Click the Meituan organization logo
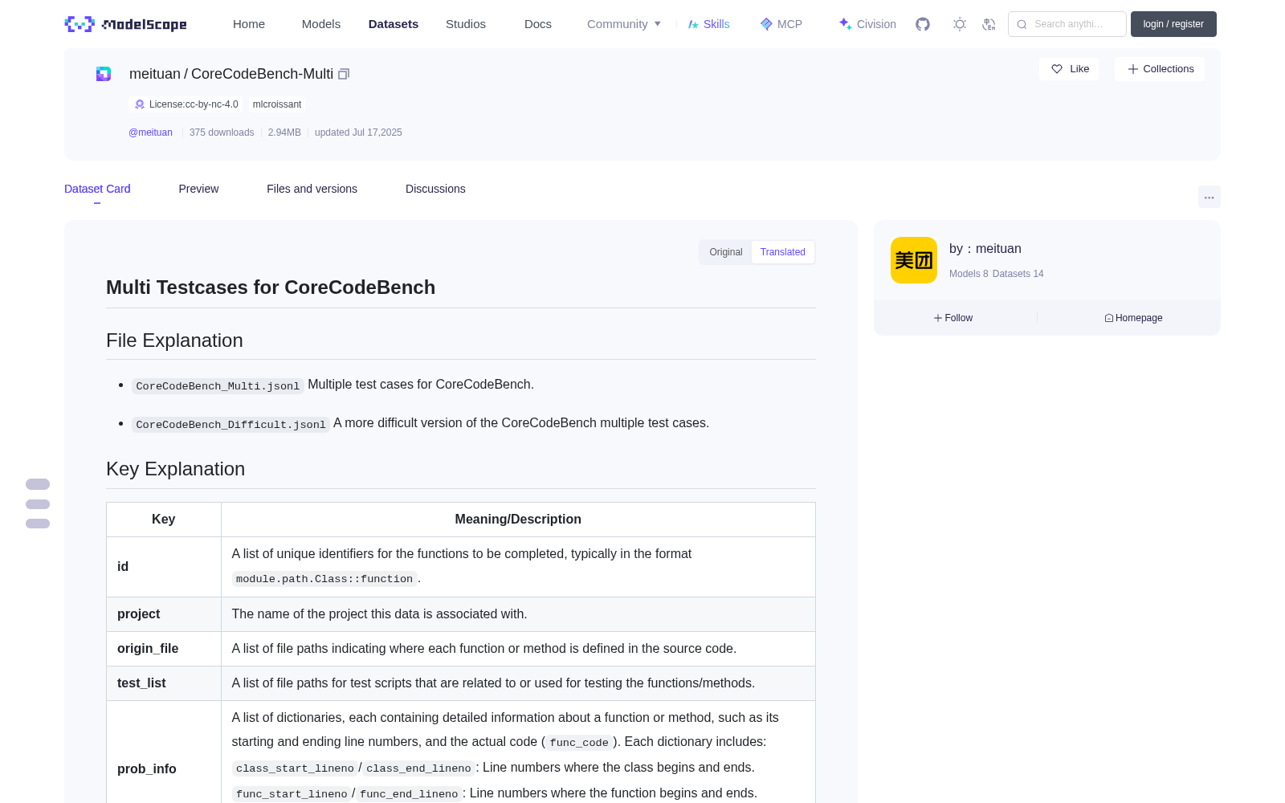 click(x=914, y=260)
